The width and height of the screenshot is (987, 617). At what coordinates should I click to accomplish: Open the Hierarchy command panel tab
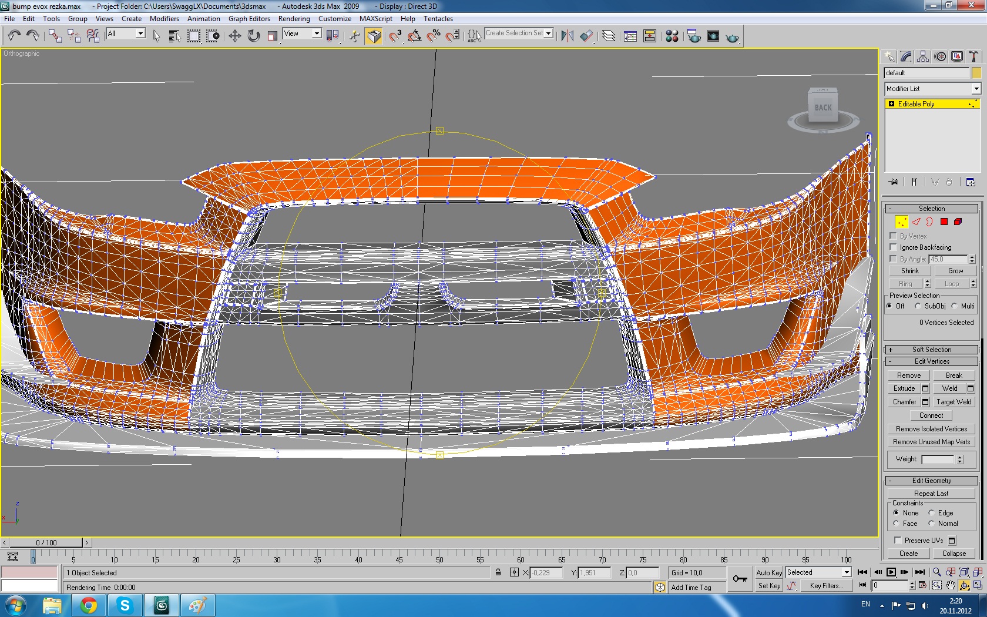923,56
